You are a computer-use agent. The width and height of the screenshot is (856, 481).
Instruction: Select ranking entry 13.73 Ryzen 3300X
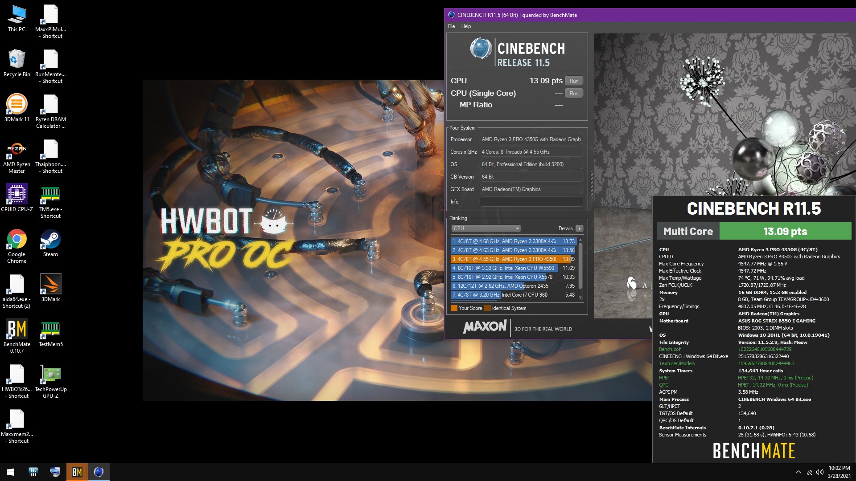(x=514, y=241)
